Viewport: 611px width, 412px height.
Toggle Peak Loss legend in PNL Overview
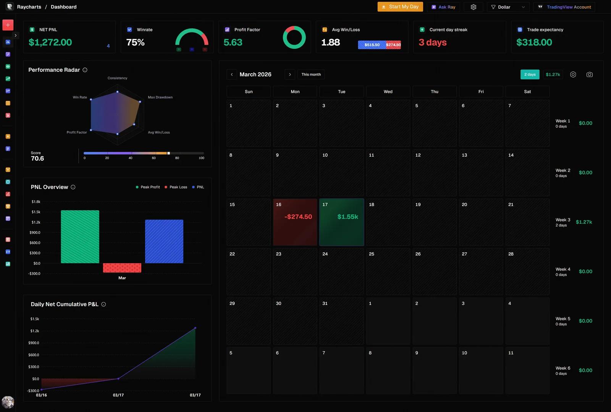click(x=176, y=187)
